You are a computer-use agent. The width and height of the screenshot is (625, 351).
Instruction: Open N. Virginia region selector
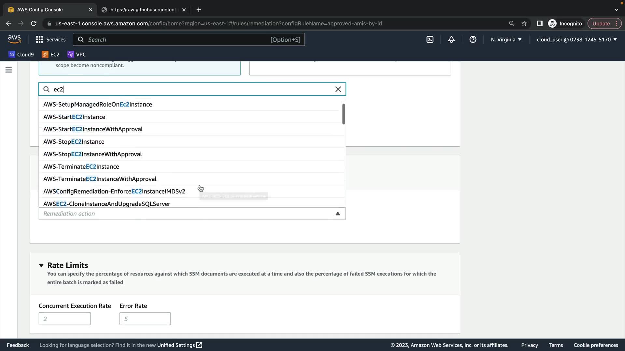click(506, 39)
